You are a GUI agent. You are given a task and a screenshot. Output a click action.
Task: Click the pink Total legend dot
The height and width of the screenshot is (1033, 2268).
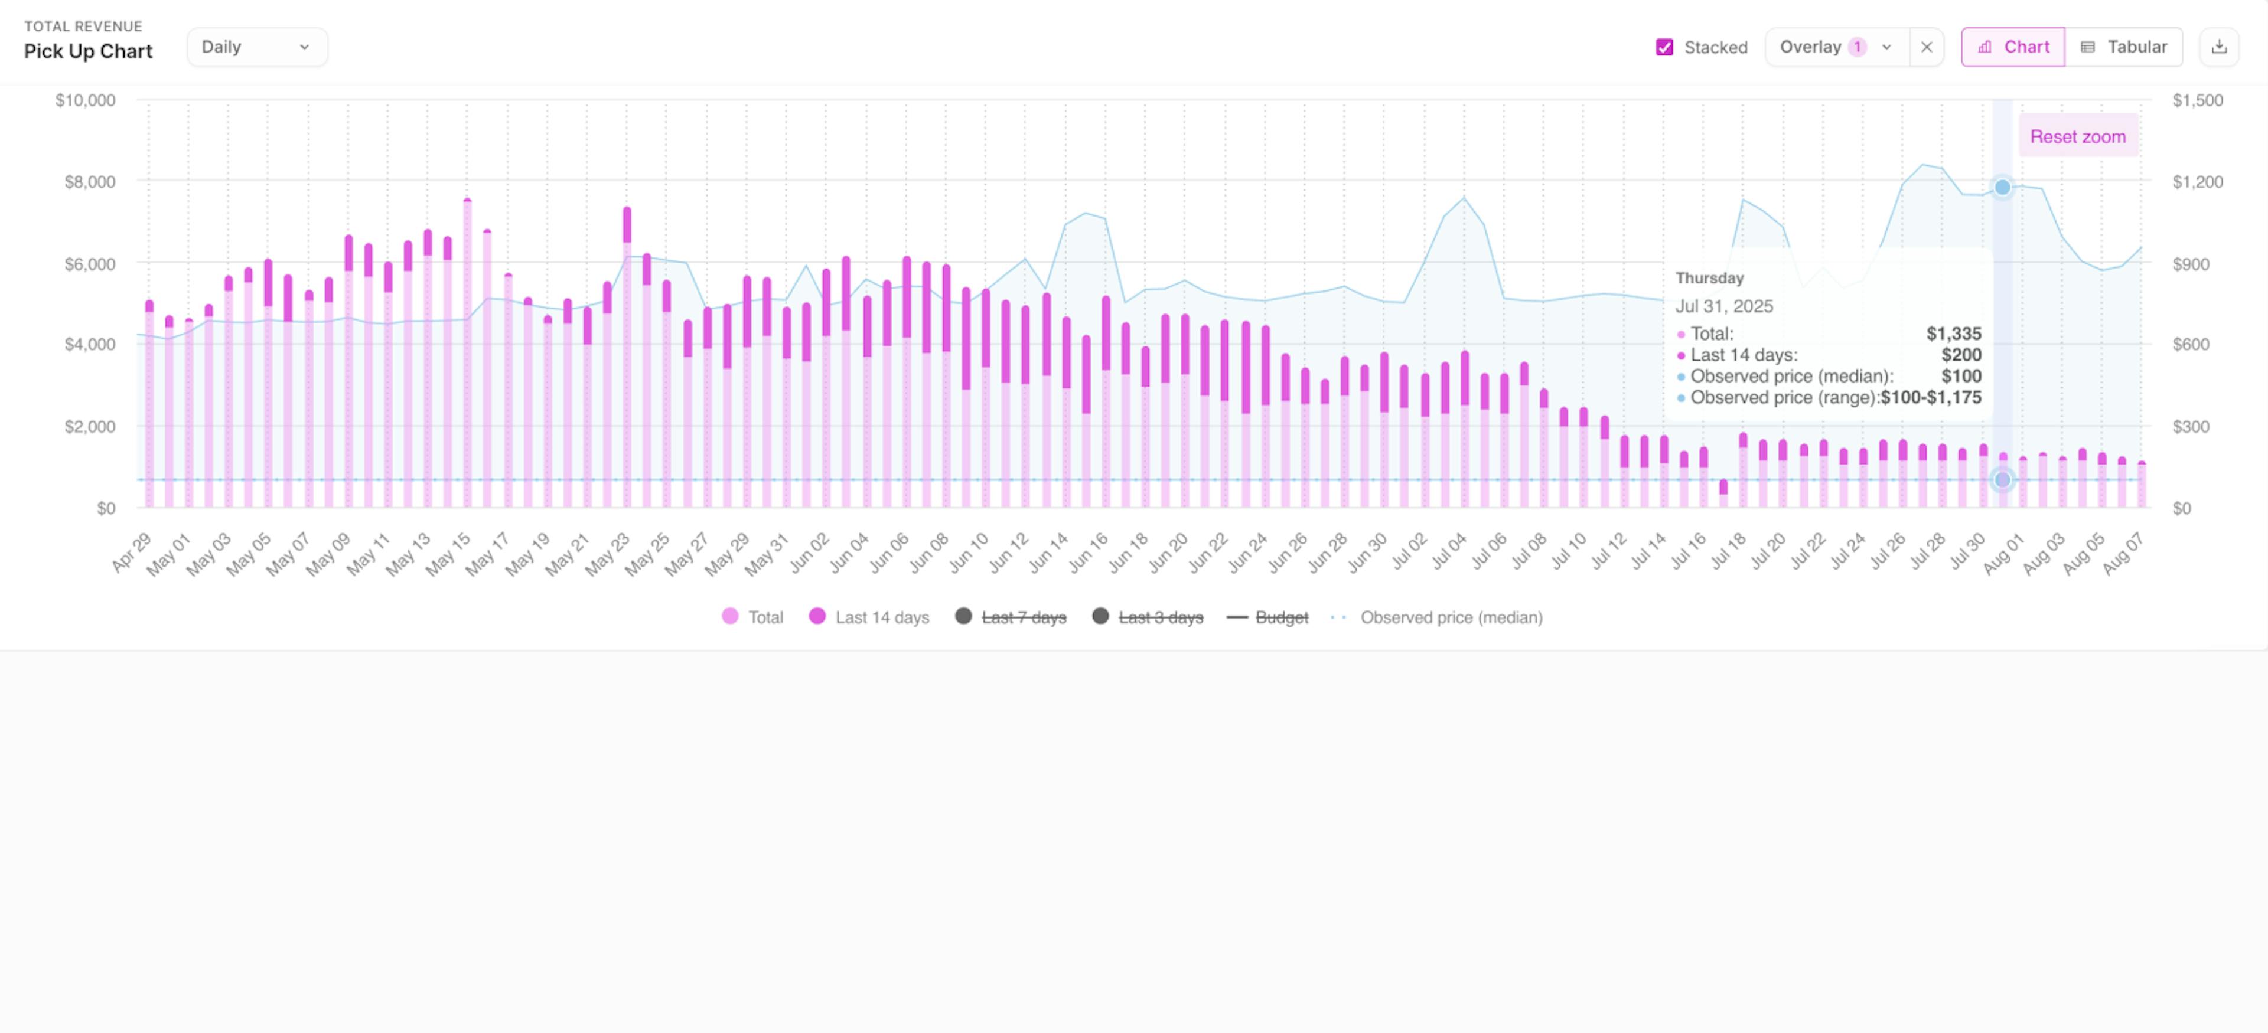coord(730,616)
